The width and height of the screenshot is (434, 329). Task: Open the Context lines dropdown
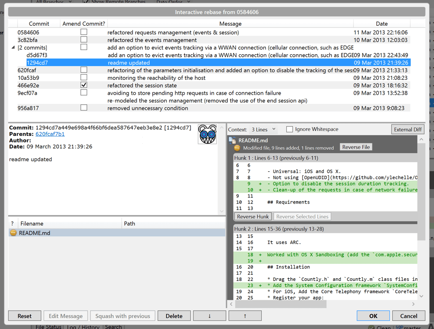pos(263,129)
